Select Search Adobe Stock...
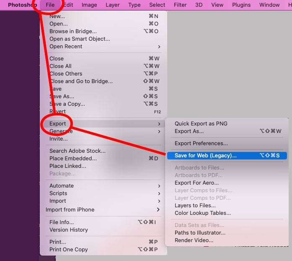Screen dimensions: 292x261 pos(103,151)
